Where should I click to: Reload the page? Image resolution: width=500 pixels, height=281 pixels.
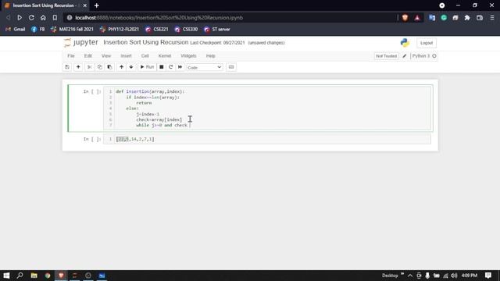(x=31, y=18)
